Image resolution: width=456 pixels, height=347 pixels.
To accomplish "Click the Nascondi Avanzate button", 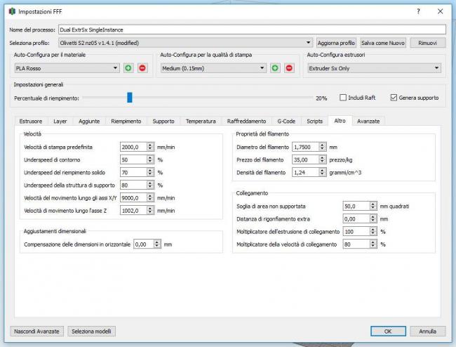I will (x=36, y=331).
